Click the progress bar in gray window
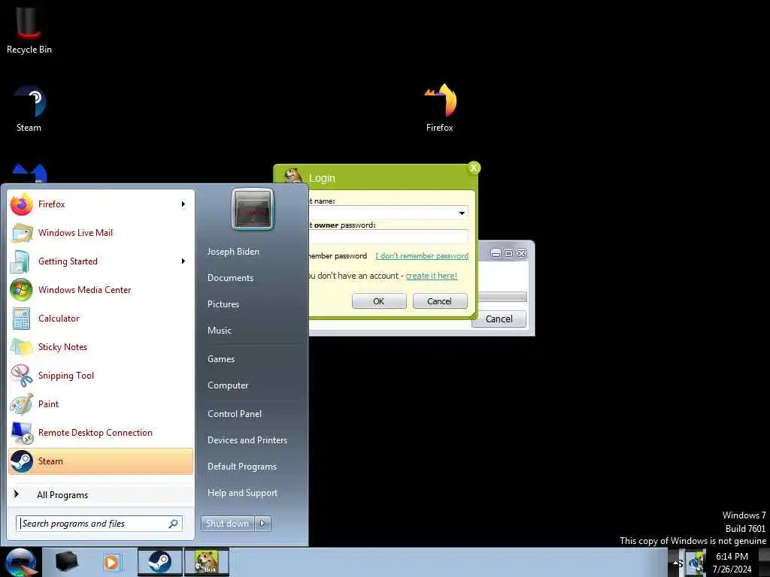 pos(502,297)
